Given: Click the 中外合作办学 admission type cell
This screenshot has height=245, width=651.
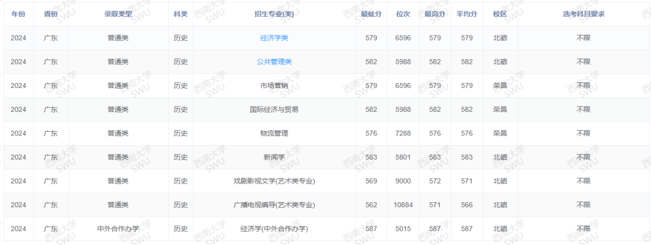Looking at the screenshot, I should click(118, 229).
